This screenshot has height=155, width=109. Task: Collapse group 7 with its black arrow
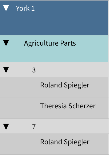pos(6,127)
